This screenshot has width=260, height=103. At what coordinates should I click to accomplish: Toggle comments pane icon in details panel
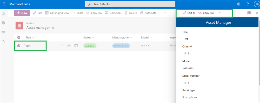[249, 13]
